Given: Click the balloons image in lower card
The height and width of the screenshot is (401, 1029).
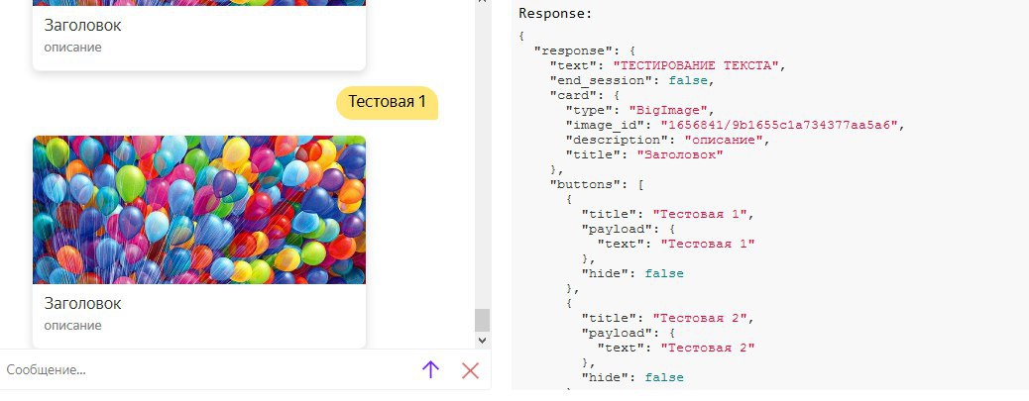Looking at the screenshot, I should 199,210.
